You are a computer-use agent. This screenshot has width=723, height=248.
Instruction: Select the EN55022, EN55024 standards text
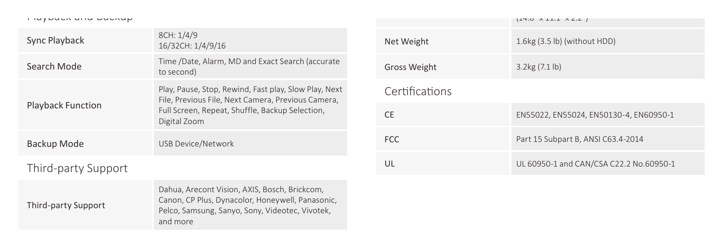pos(595,115)
